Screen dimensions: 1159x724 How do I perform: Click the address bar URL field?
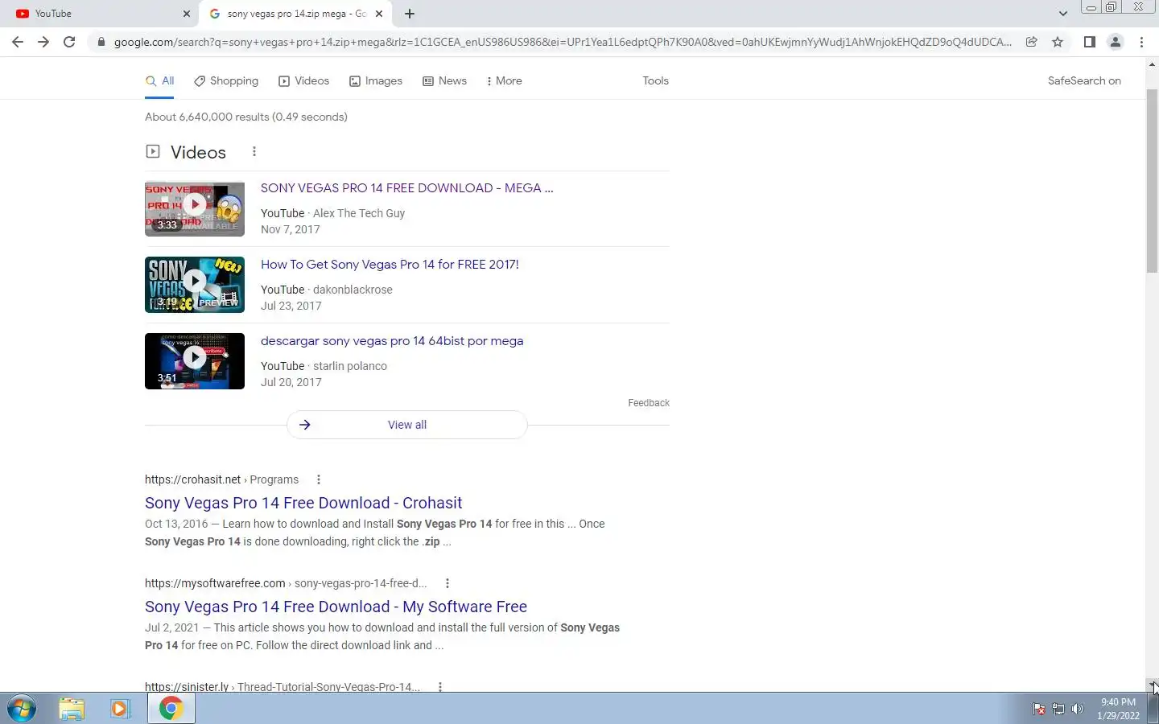(562, 42)
